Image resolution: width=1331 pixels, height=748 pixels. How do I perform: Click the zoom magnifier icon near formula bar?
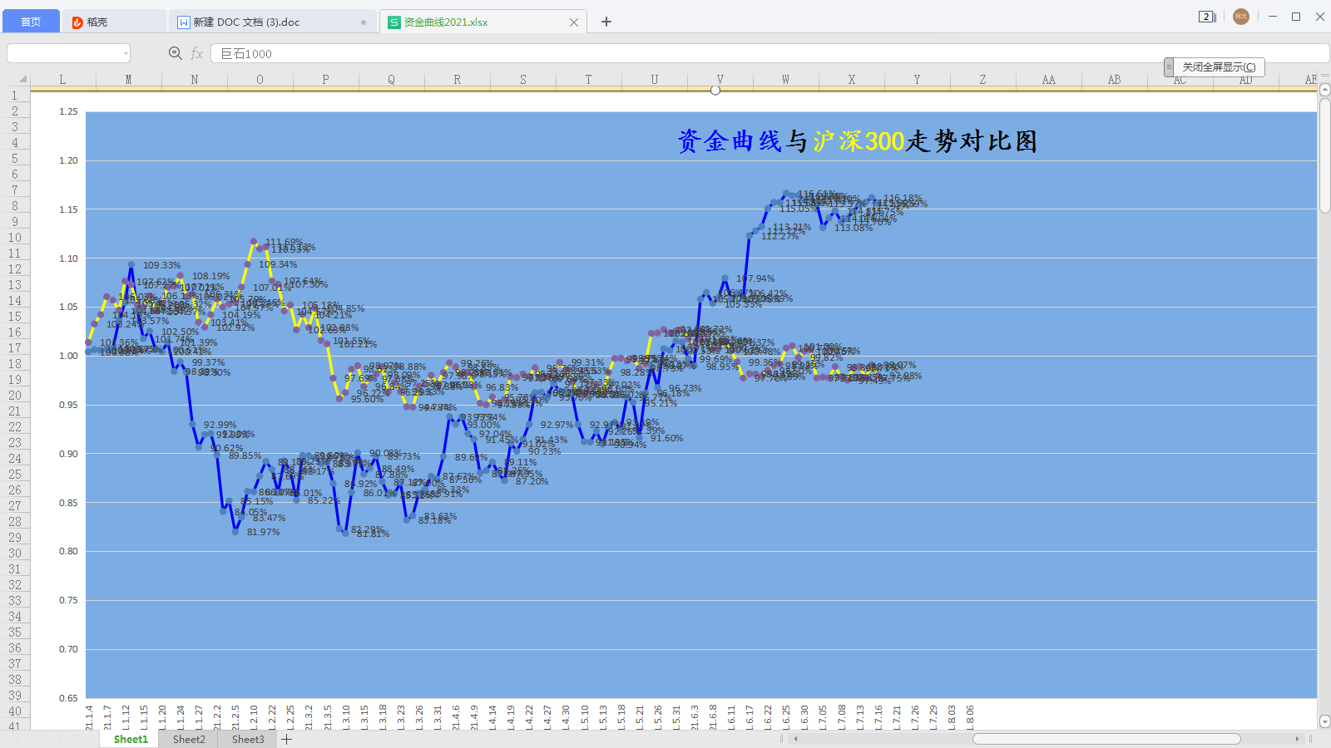[x=175, y=53]
